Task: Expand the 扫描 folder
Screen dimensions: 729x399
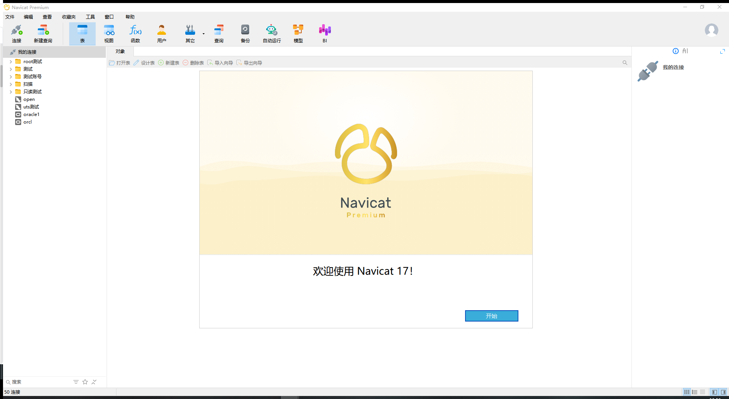Action: coord(11,84)
